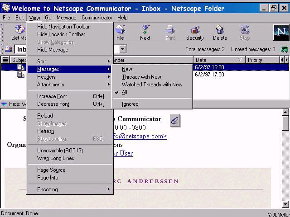Viewport: 290px width, 217px height.
Task: Click Decrease Font menu entry
Action: [70, 104]
